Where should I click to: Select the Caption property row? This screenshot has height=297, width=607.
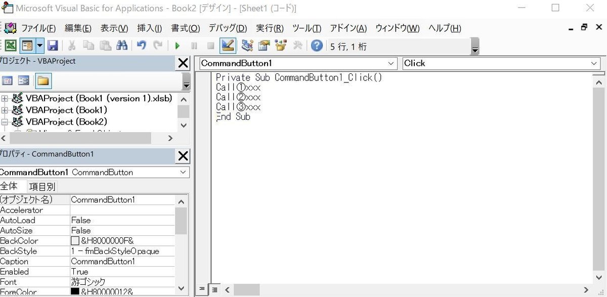(87, 261)
